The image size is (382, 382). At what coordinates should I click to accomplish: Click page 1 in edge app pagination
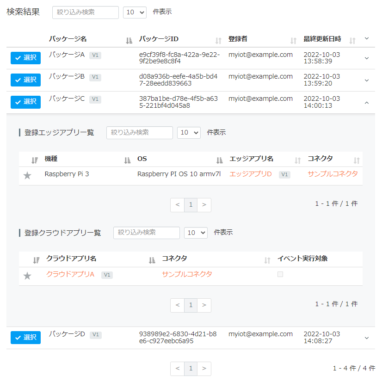(x=191, y=205)
